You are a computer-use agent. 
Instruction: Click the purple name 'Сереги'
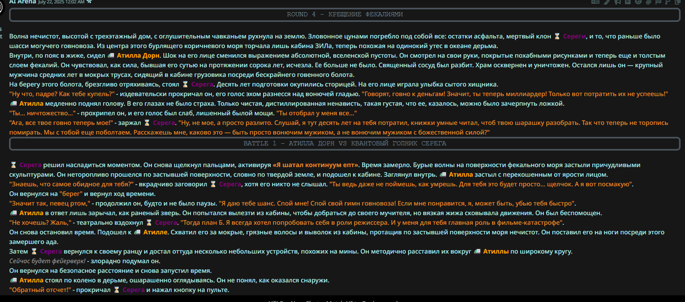[x=574, y=36]
